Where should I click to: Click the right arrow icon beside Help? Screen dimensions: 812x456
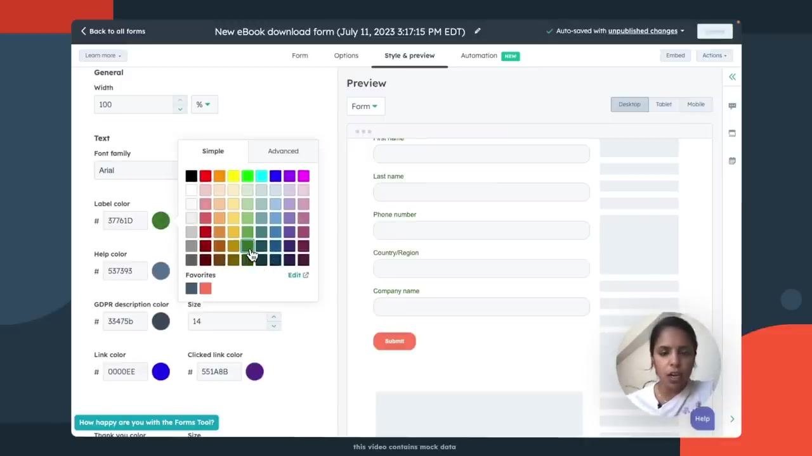(732, 419)
